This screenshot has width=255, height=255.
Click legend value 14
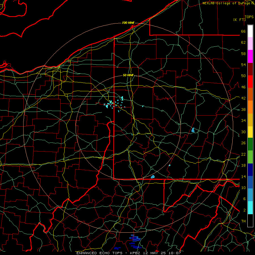243,177
